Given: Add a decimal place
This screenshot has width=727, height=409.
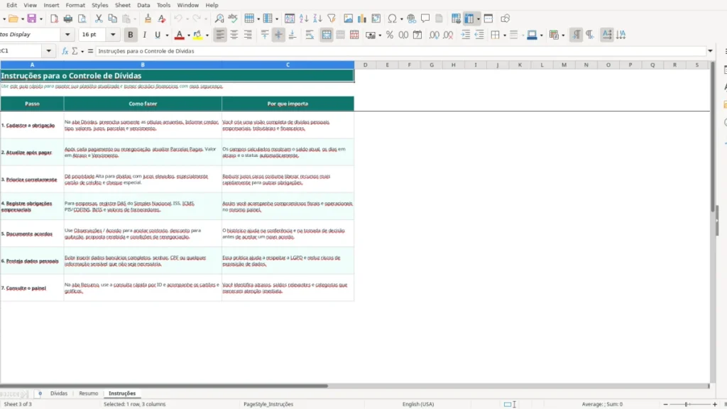Looking at the screenshot, I should (434, 35).
